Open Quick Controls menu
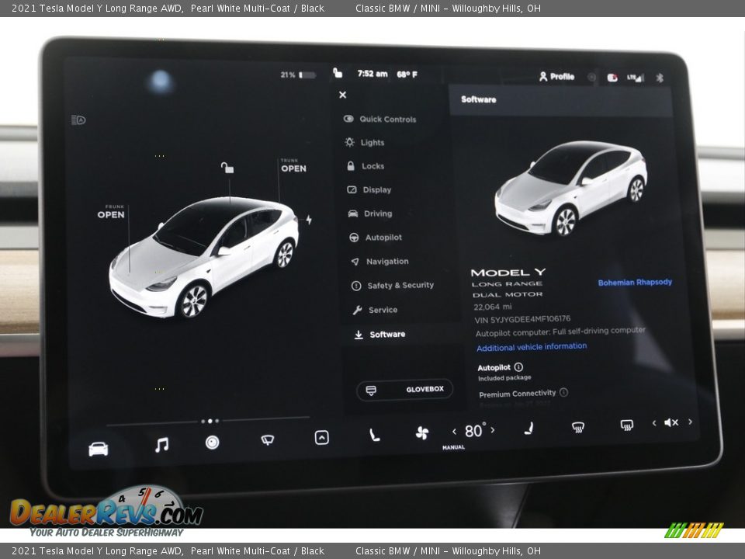 (x=380, y=119)
